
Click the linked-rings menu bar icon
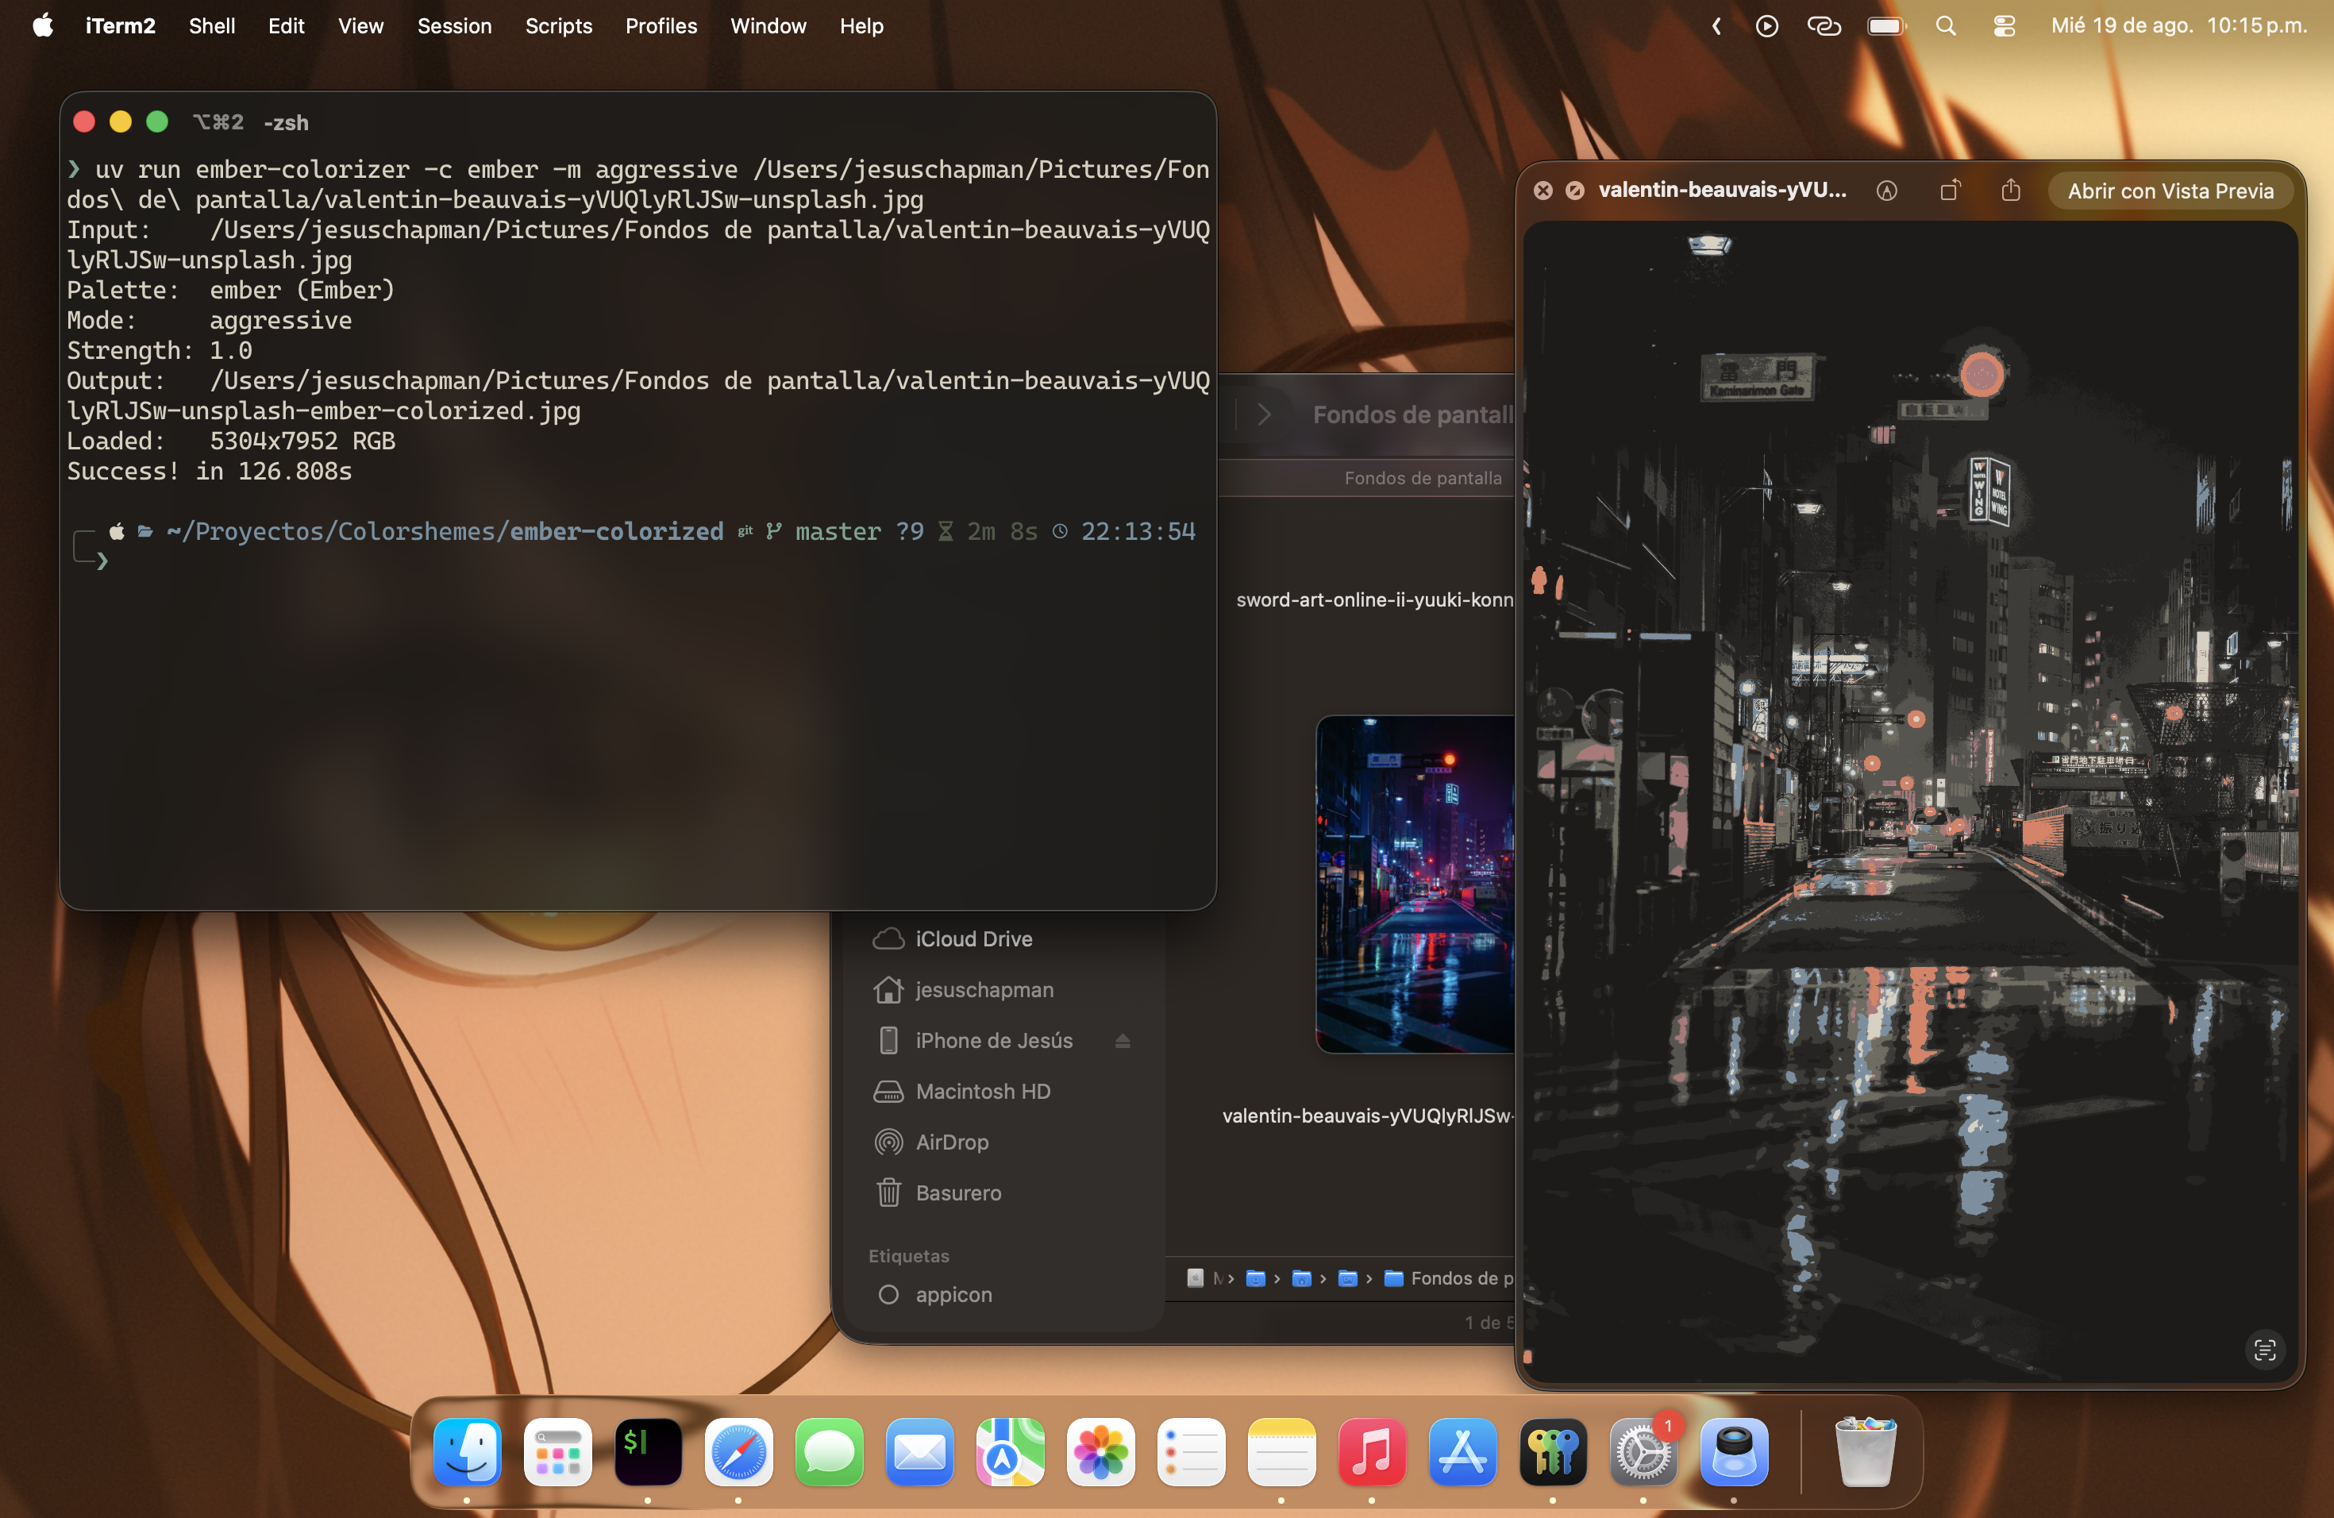click(1824, 26)
